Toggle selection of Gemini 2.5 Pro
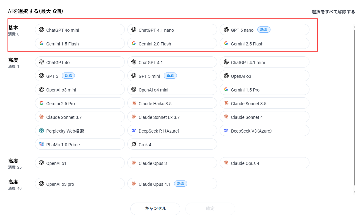The width and height of the screenshot is (355, 220). coord(80,103)
